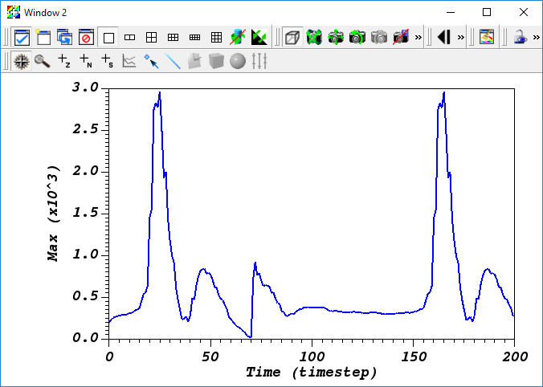Screen dimensions: 543x387
Task: Click the delete window icon with red circle
Action: 86,37
